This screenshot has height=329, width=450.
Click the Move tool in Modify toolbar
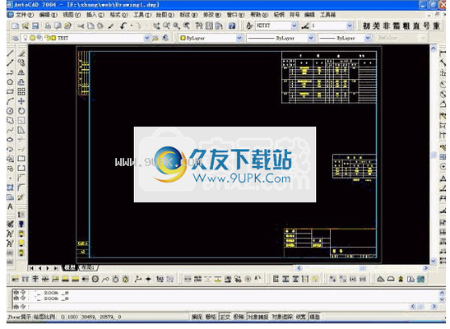[x=21, y=101]
